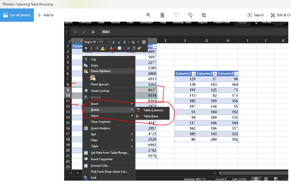Expand the Table submenu

click(109, 146)
